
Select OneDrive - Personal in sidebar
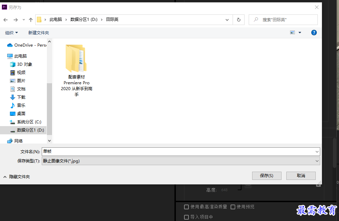(27, 45)
